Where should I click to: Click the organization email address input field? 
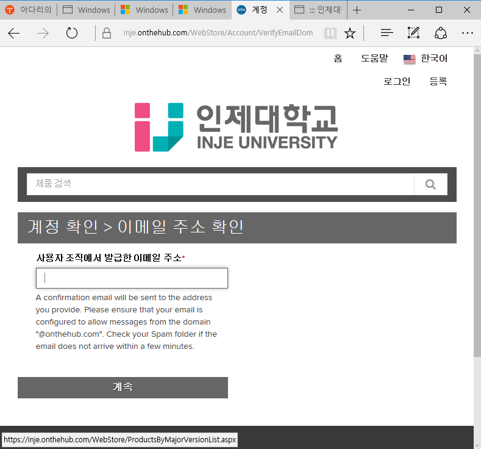(x=132, y=278)
